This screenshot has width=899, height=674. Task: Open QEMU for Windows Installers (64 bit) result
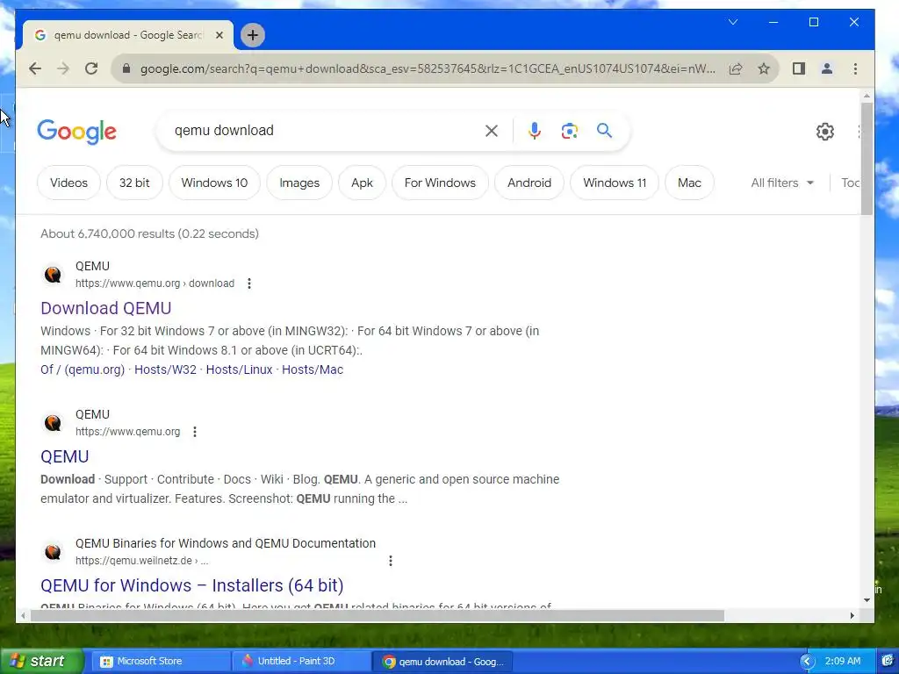[x=192, y=585]
